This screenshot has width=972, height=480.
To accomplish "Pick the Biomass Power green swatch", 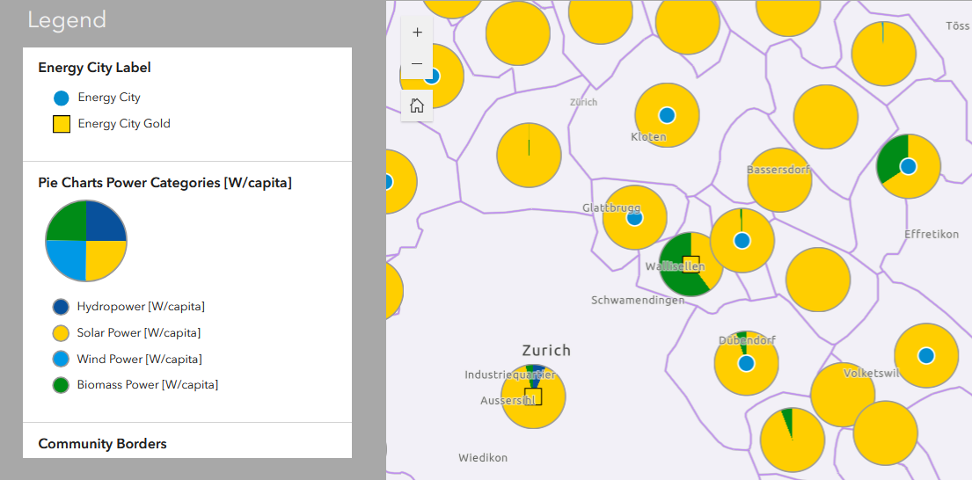I will [61, 385].
